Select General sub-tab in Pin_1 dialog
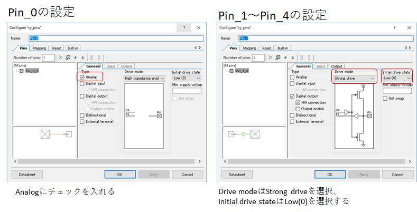Screen dimensions: 417x212 [x=303, y=66]
